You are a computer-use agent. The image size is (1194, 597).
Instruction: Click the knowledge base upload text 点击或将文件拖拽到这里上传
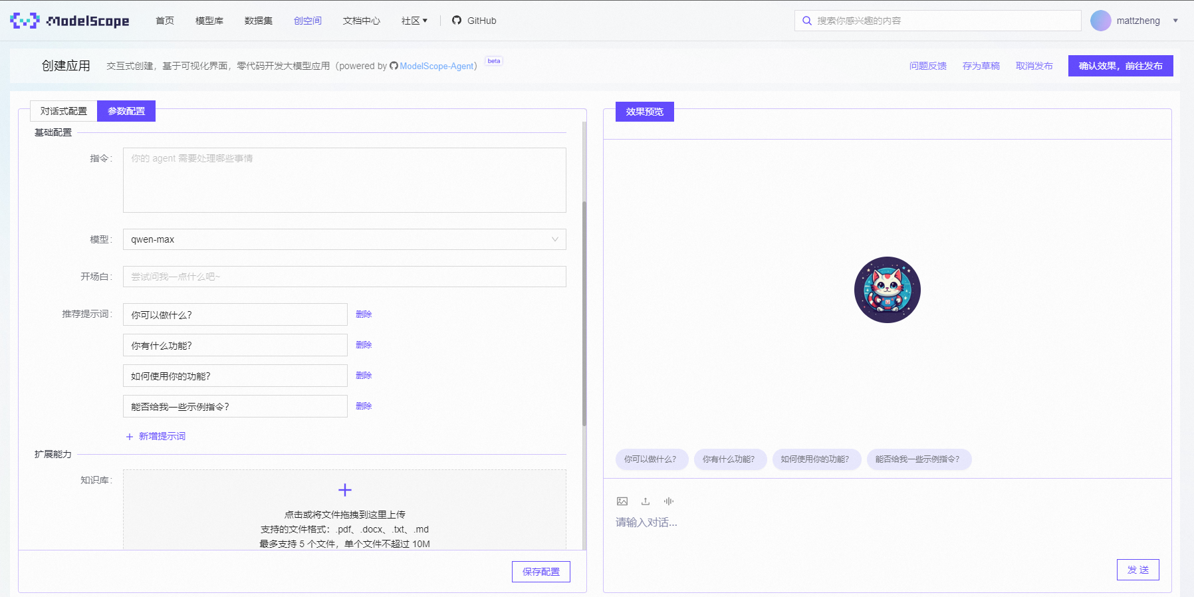pyautogui.click(x=344, y=515)
